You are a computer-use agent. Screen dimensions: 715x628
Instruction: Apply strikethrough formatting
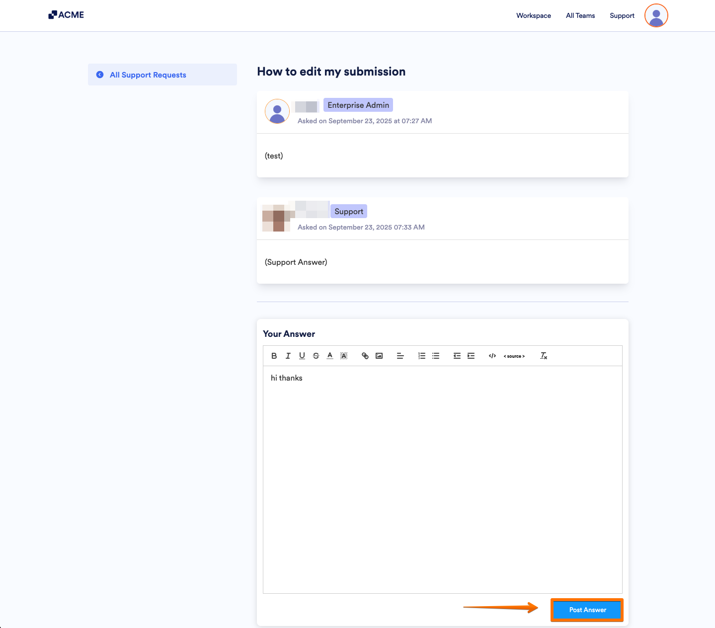316,356
